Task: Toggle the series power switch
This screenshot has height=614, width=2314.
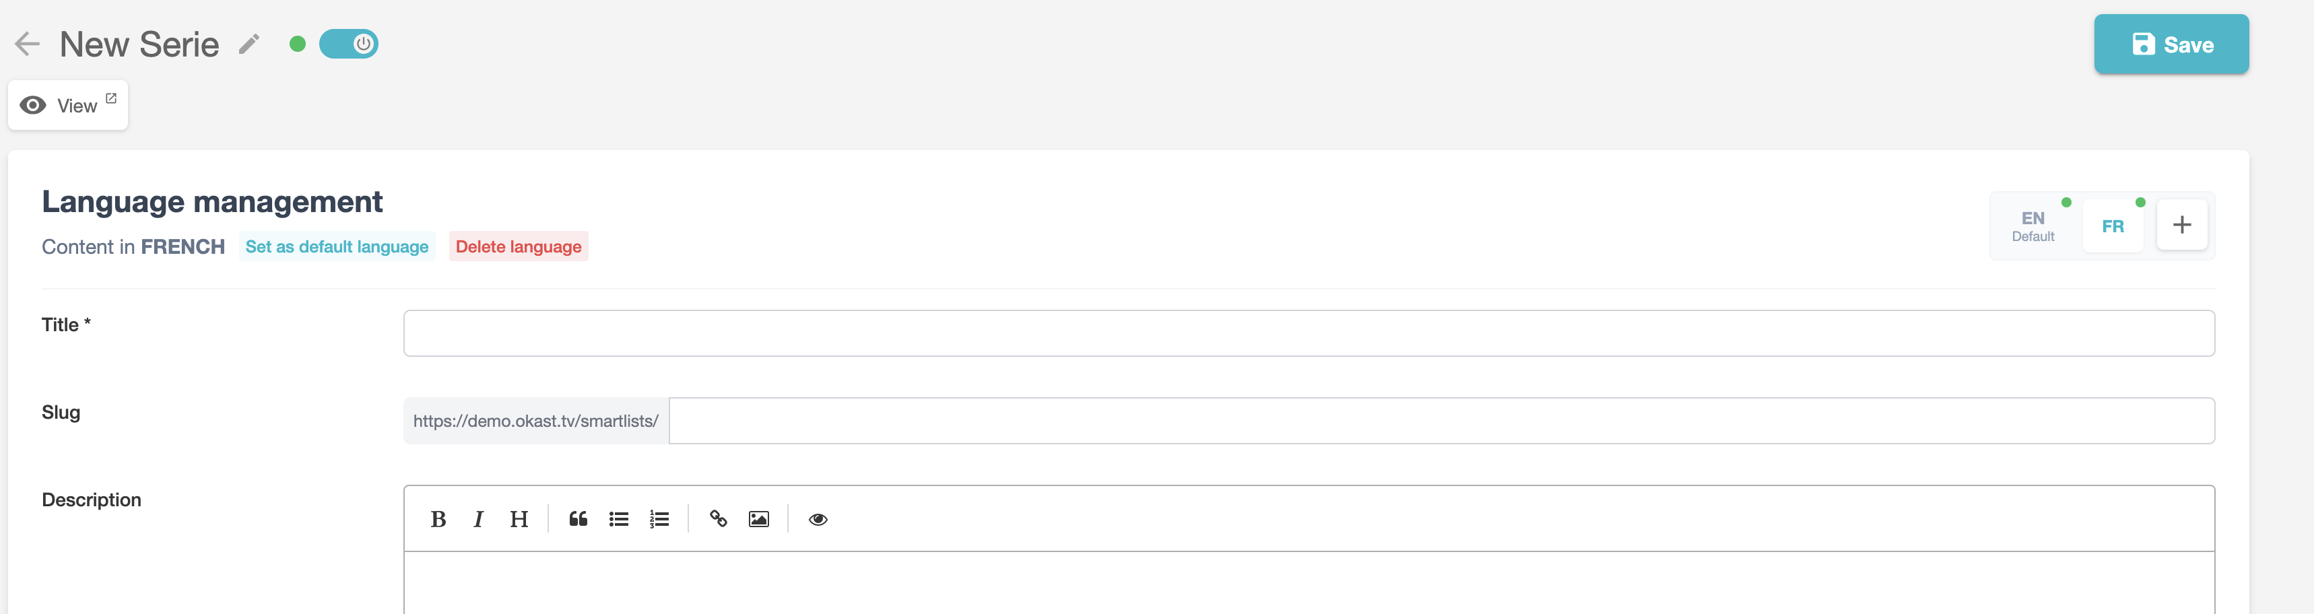Action: [x=349, y=44]
